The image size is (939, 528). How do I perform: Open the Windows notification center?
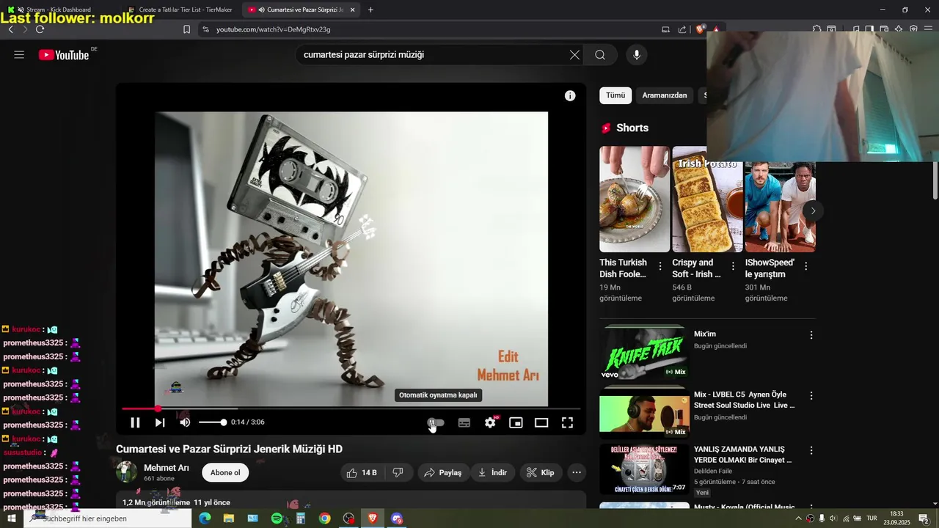[924, 518]
